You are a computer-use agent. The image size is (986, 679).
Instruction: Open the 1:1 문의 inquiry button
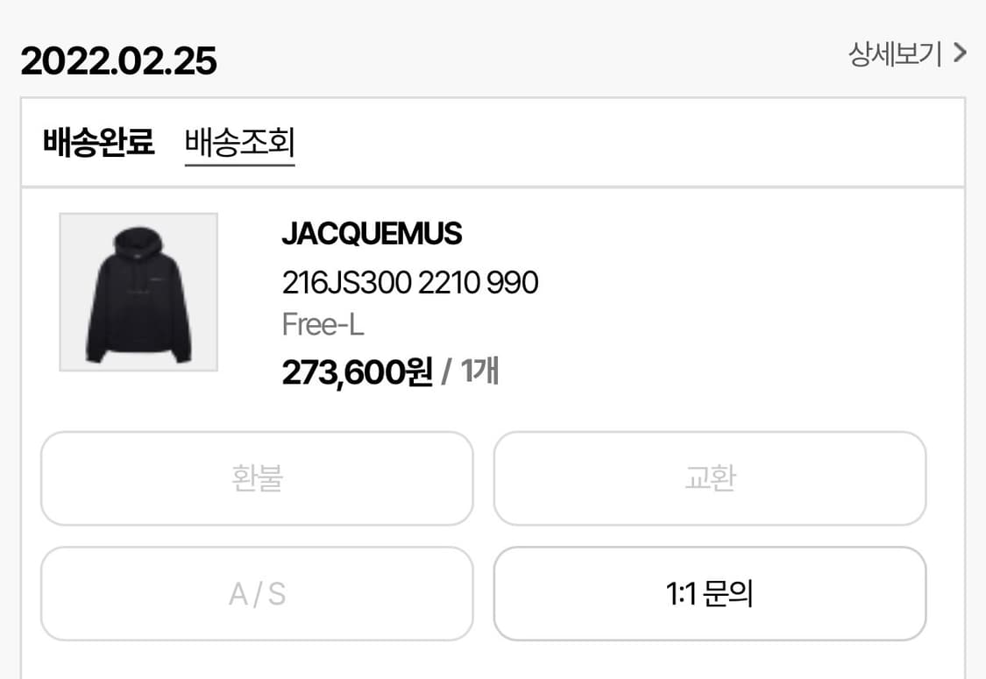click(x=709, y=594)
